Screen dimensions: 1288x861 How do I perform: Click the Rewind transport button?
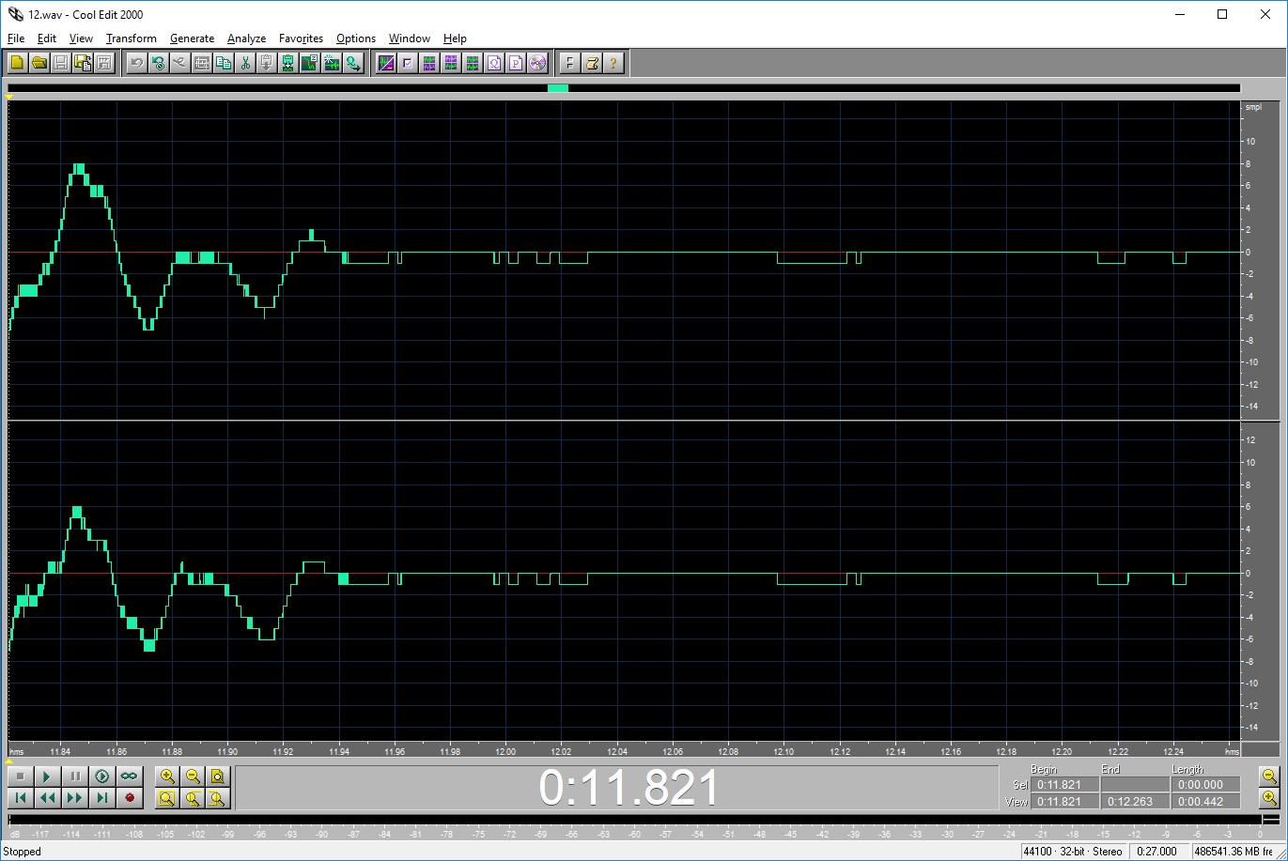(47, 798)
